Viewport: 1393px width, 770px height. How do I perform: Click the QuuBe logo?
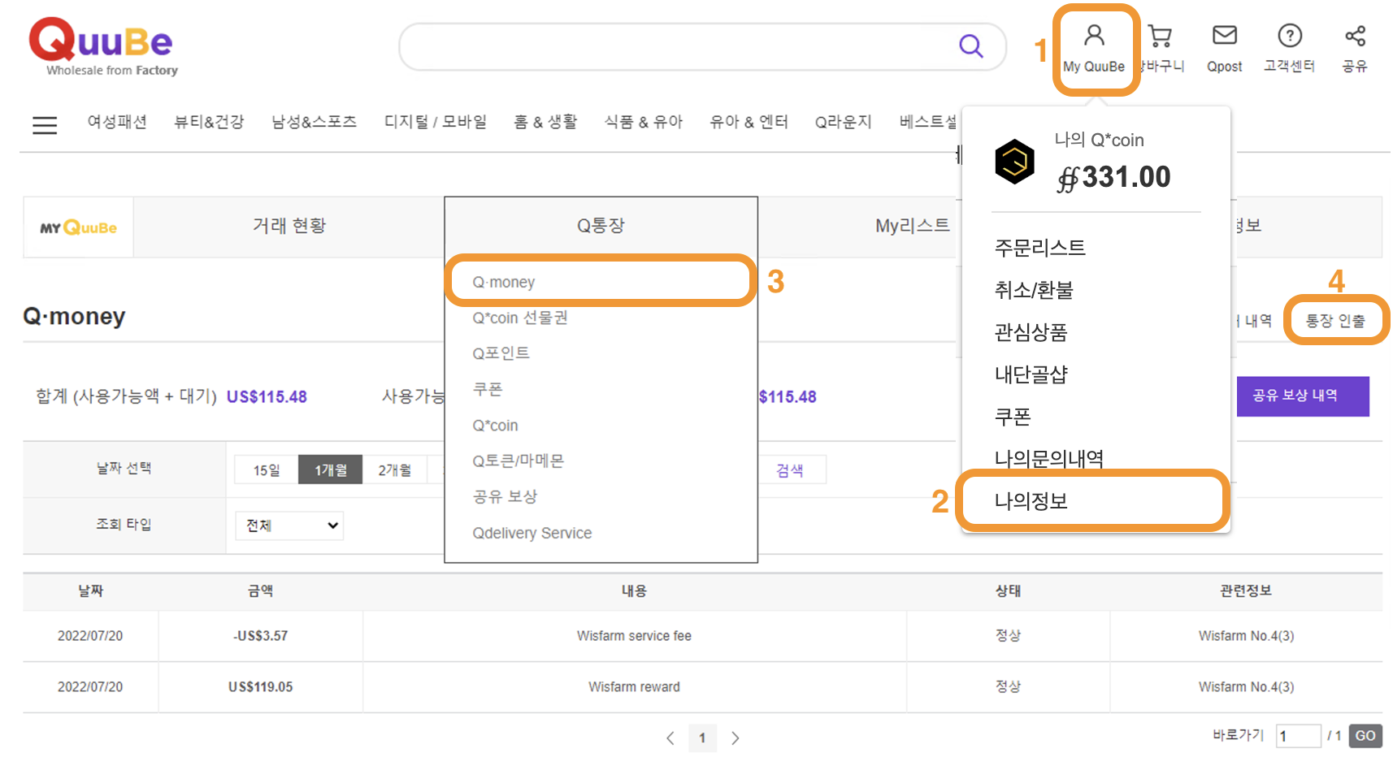(103, 47)
